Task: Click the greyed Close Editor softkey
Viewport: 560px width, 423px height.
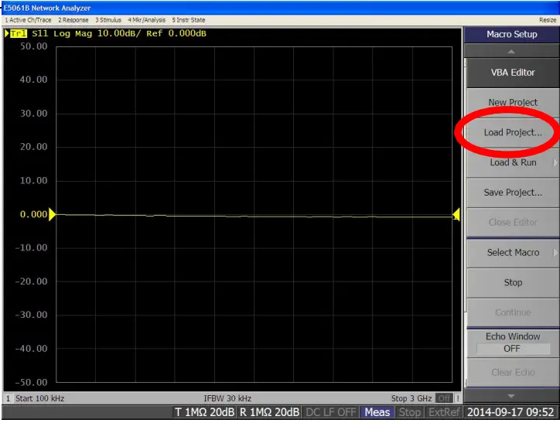Action: tap(513, 223)
